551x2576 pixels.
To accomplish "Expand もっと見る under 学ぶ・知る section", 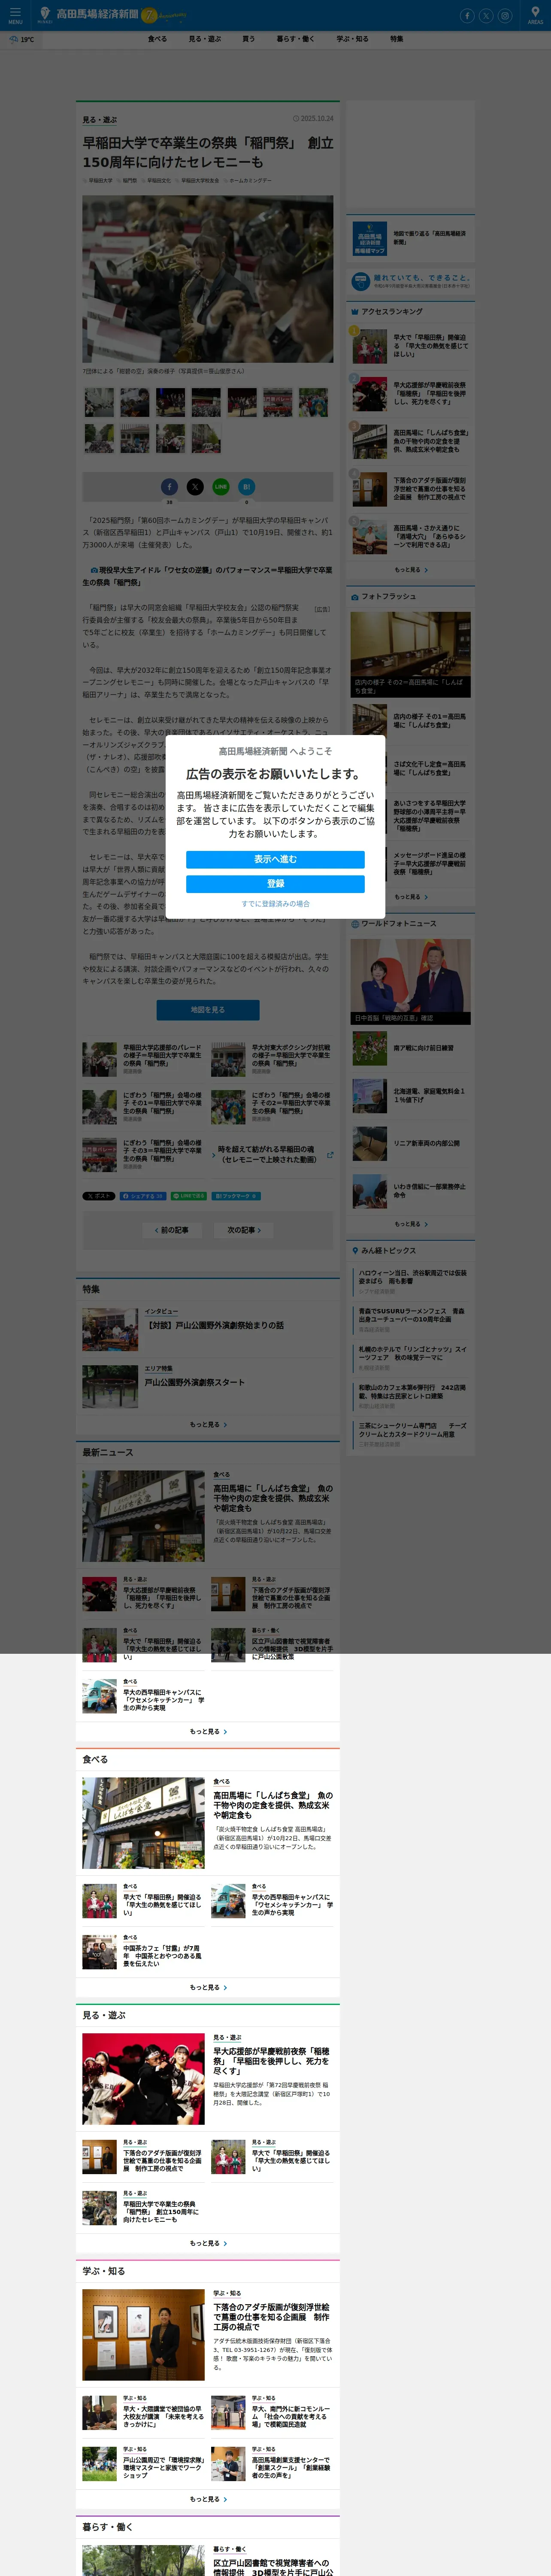I will point(208,2500).
